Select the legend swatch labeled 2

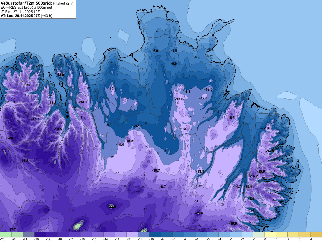click(x=293, y=235)
